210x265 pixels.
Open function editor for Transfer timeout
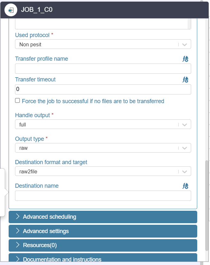185,79
